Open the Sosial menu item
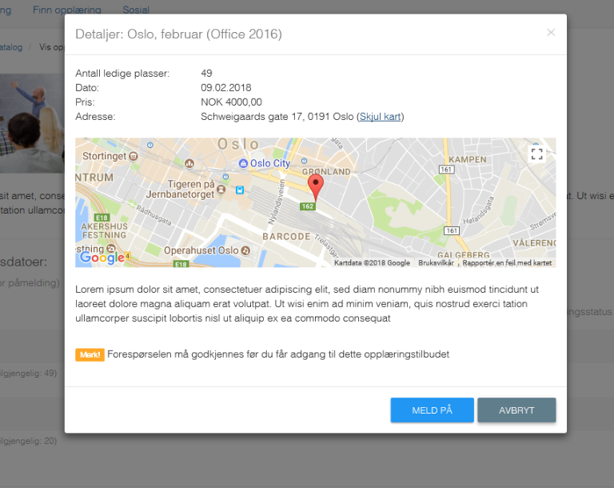Image resolution: width=614 pixels, height=488 pixels. point(135,10)
